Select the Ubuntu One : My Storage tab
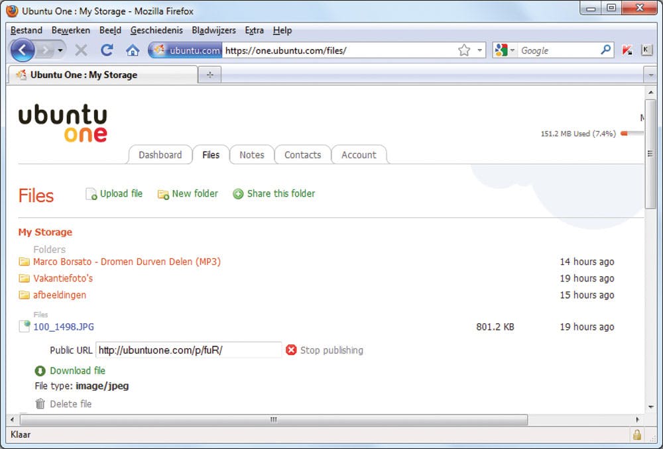 coord(103,75)
